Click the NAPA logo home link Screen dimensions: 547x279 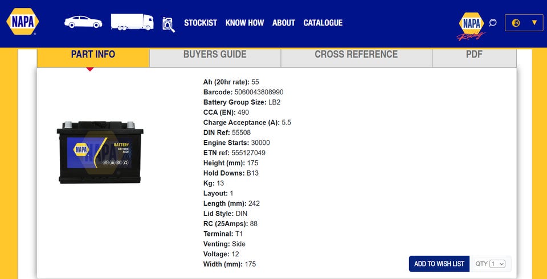pos(23,22)
